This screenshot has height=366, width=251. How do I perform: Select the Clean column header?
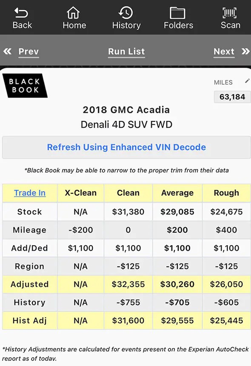128,193
